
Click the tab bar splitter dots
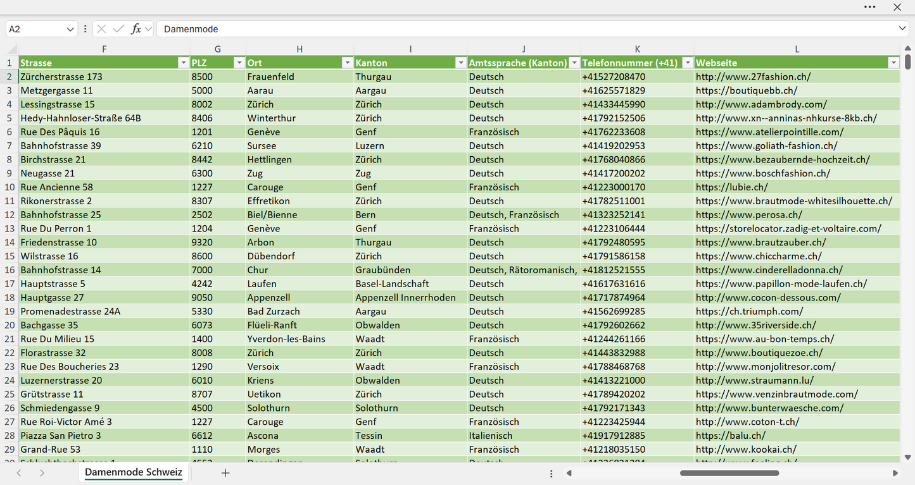(552, 473)
